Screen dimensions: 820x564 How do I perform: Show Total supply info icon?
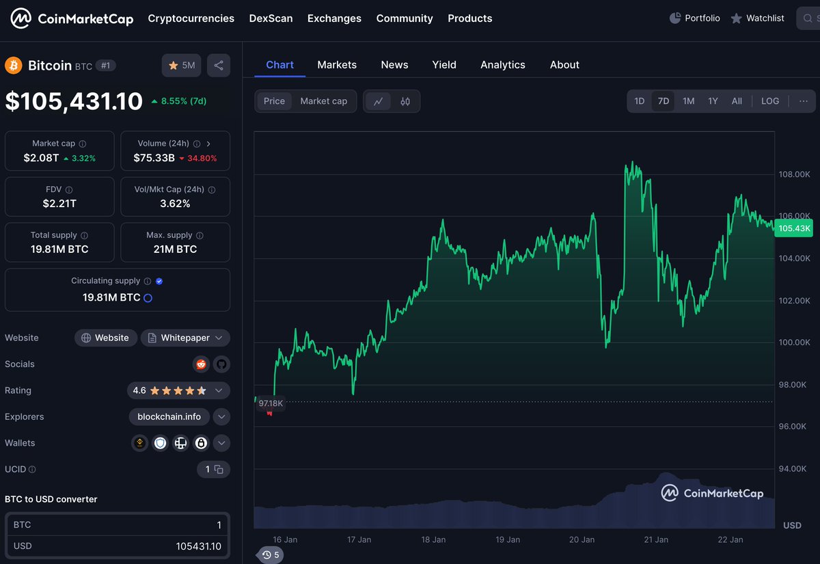84,235
